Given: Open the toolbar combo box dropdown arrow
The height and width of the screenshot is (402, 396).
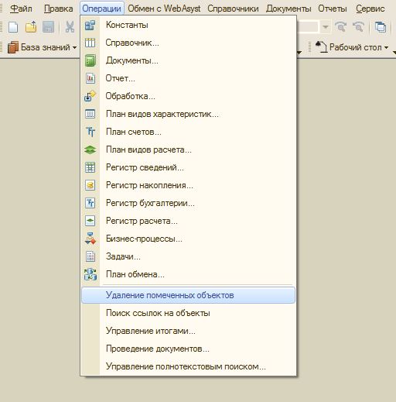Looking at the screenshot, I should pyautogui.click(x=326, y=26).
